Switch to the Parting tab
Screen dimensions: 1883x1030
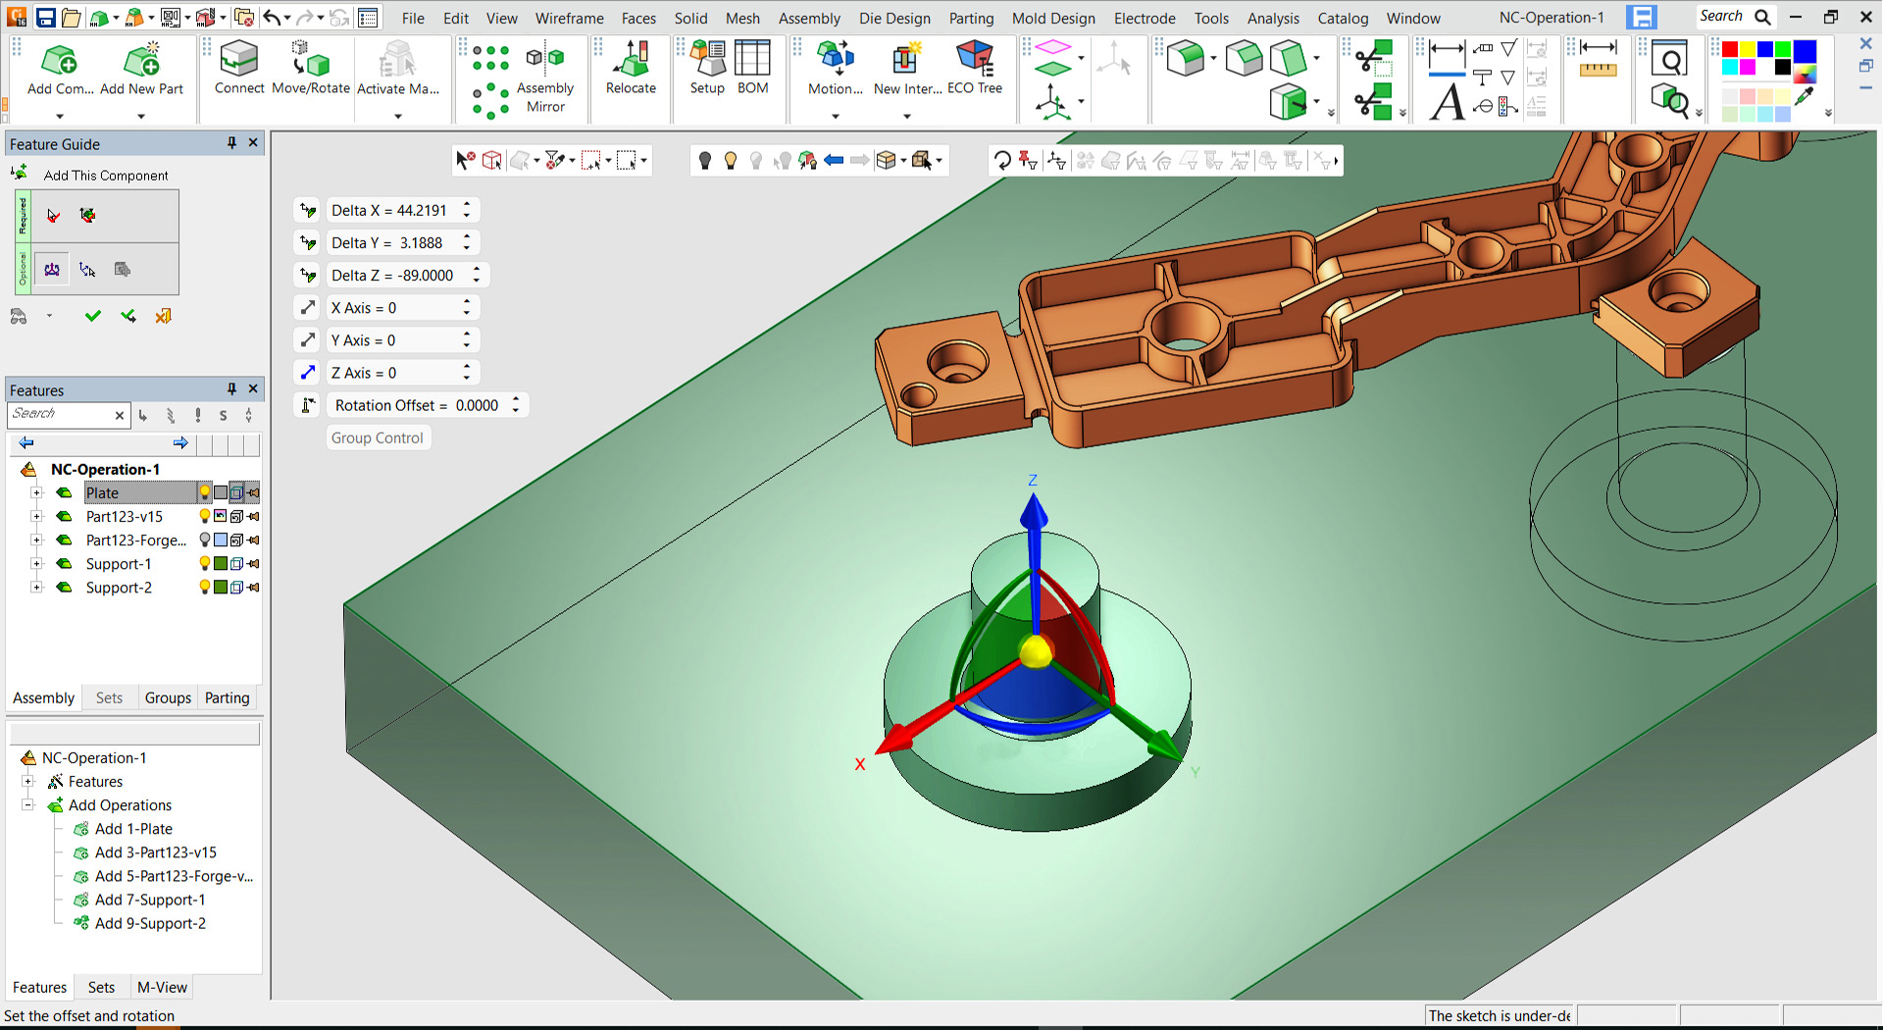click(227, 697)
